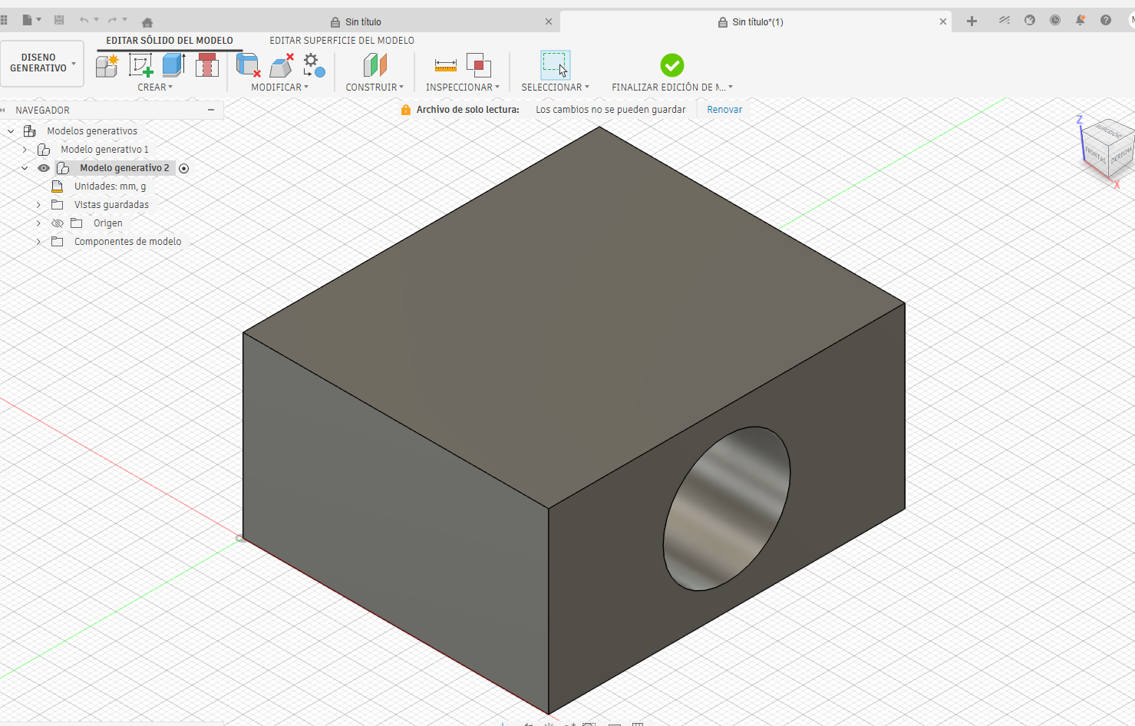Open the CREAR dropdown menu

click(x=155, y=87)
